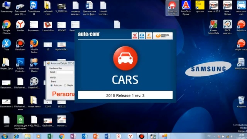Select the X-431.PRO3 file
The height and width of the screenshot is (139, 247).
pos(34,121)
